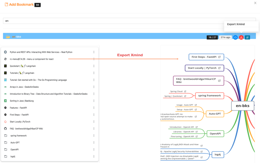
Task: Click the GitHub icon beside HikariCP Wiki
Action: click(6, 129)
